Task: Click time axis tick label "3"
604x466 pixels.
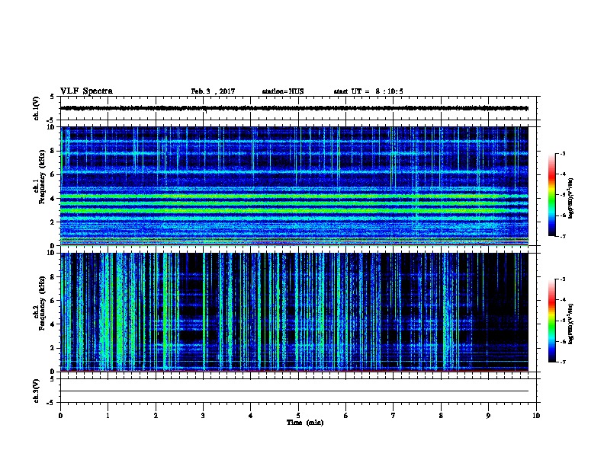Action: point(203,415)
